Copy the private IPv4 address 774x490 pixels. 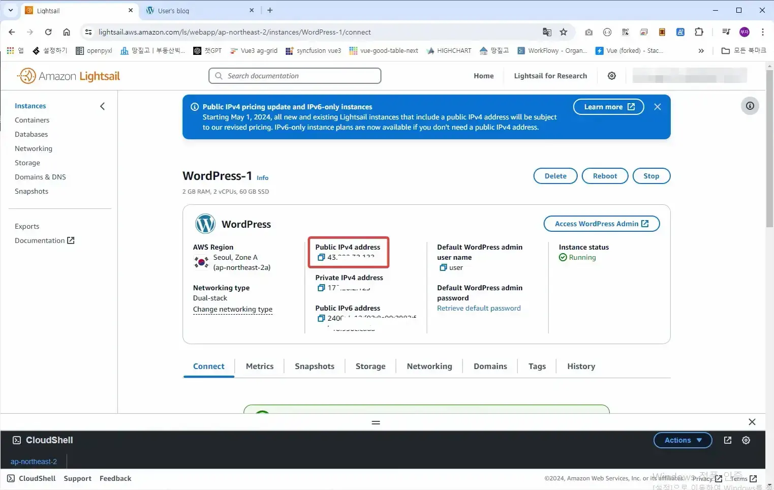[321, 288]
